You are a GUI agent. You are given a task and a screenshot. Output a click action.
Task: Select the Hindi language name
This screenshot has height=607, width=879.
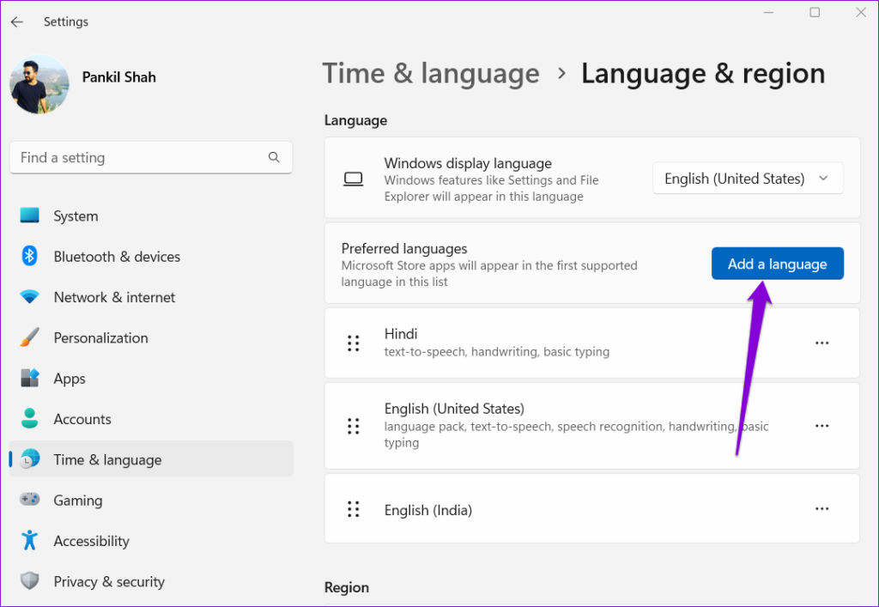[401, 334]
